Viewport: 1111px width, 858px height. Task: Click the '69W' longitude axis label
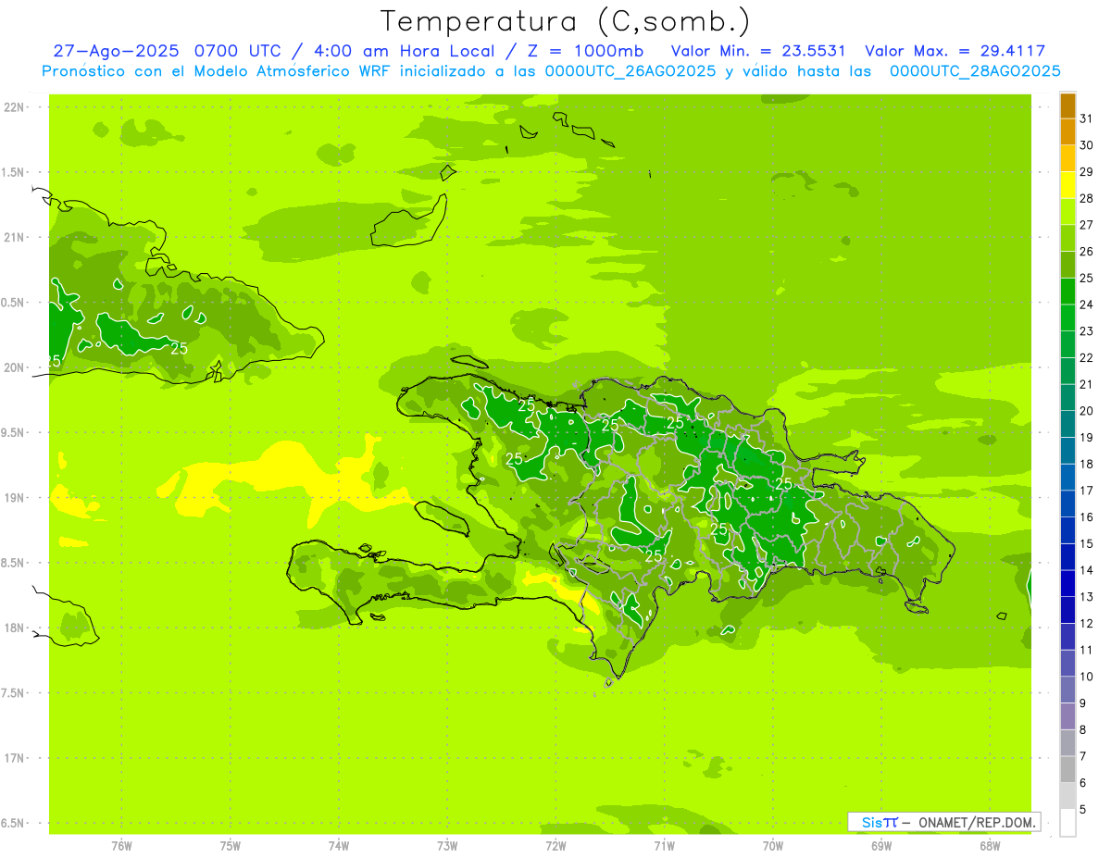pyautogui.click(x=881, y=845)
